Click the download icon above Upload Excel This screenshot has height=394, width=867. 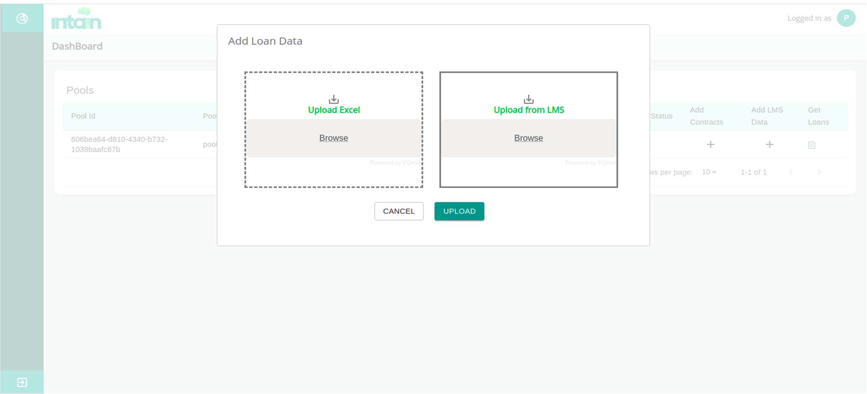(x=334, y=99)
